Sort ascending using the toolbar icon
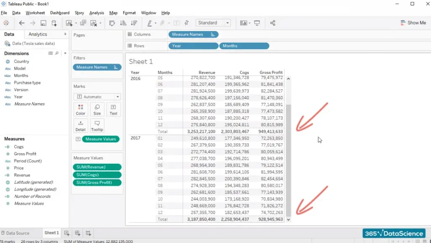431x243 pixels. pos(123,23)
